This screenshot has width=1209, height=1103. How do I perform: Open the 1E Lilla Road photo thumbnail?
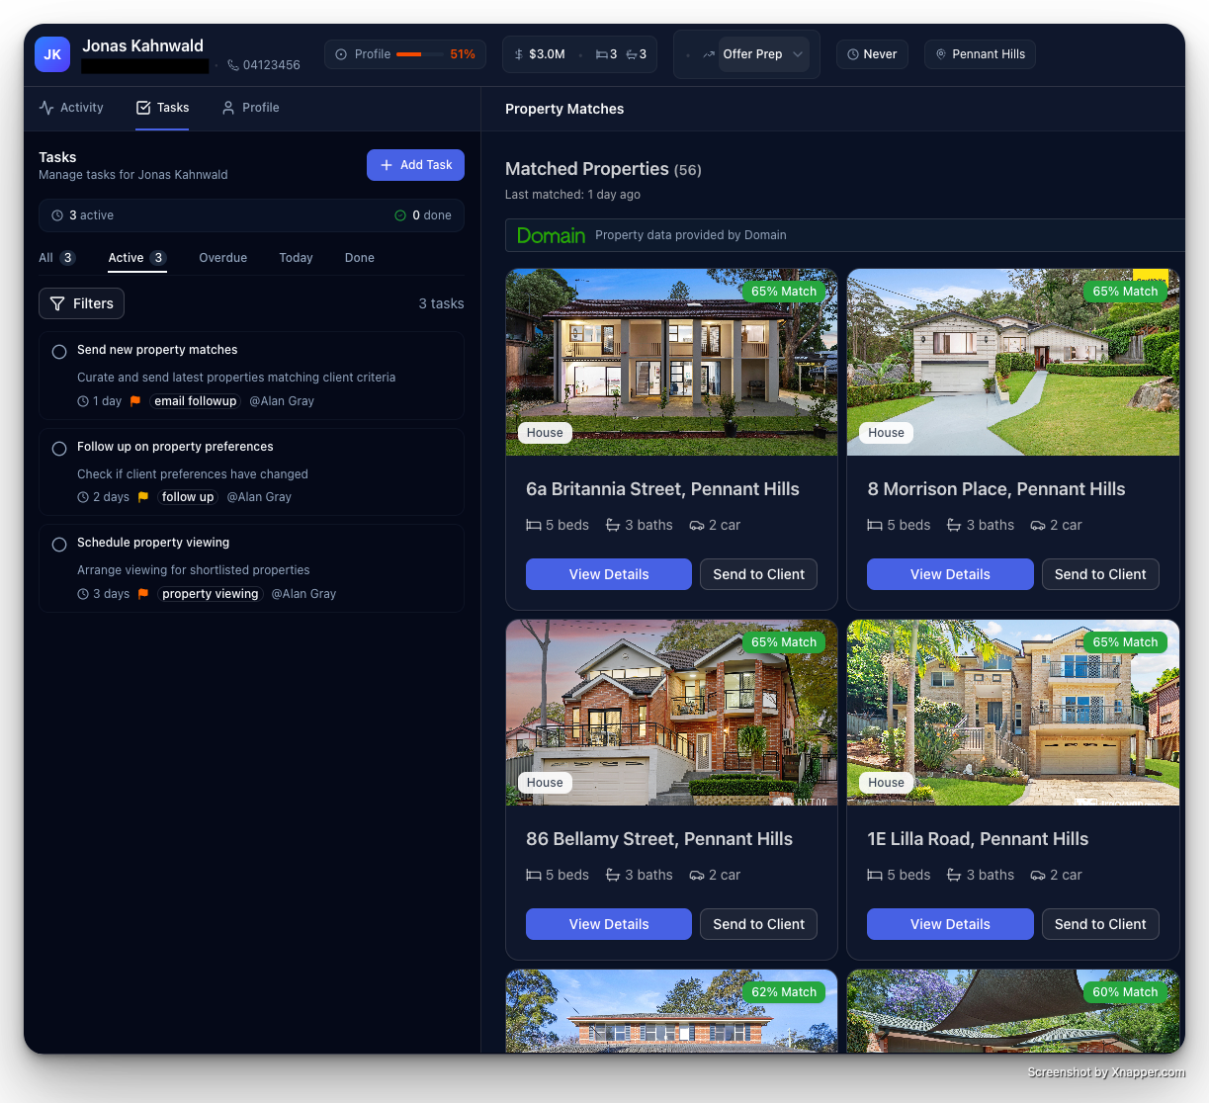[x=1012, y=712]
